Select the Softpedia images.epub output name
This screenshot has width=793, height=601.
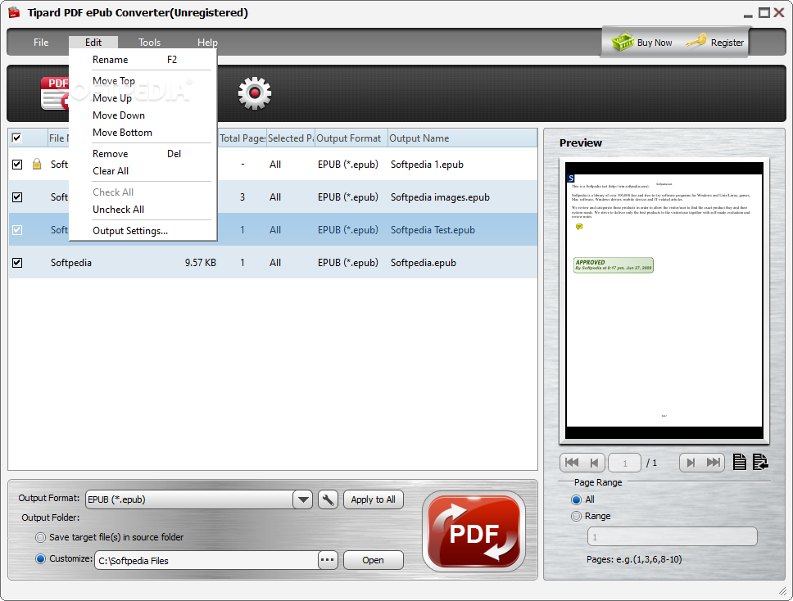440,197
